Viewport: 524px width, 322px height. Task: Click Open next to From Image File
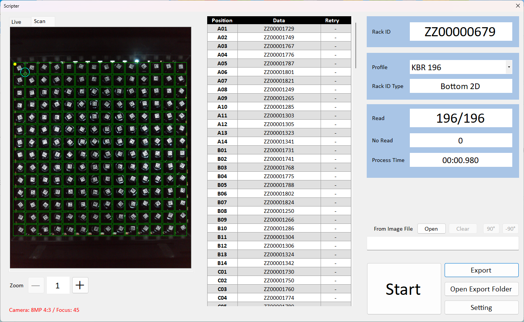(x=431, y=229)
